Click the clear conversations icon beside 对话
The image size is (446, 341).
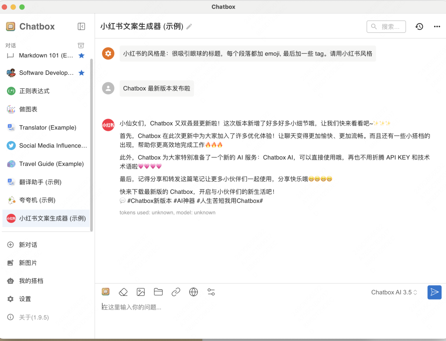coord(81,45)
